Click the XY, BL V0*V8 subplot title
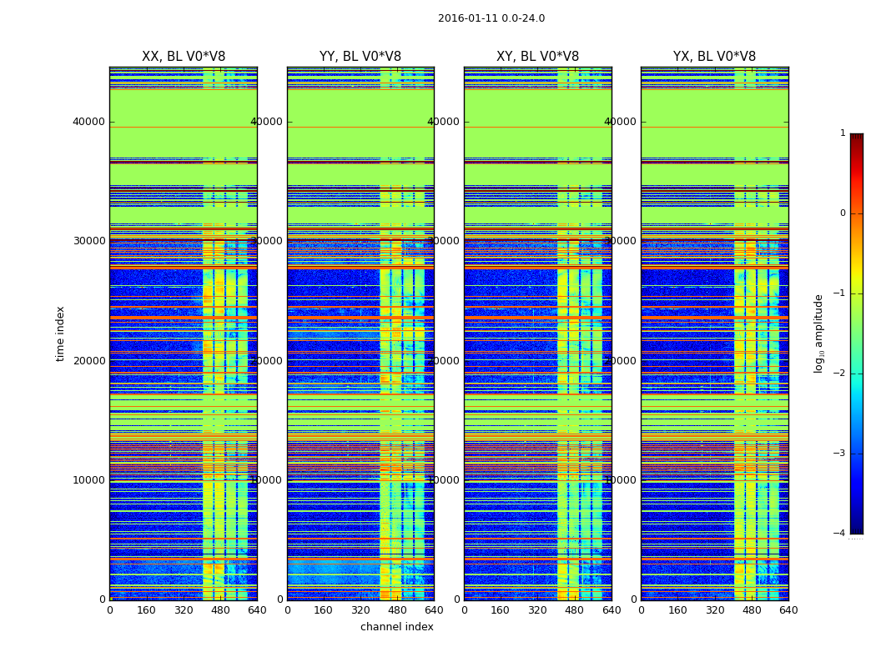Image resolution: width=876 pixels, height=667 pixels. (537, 57)
